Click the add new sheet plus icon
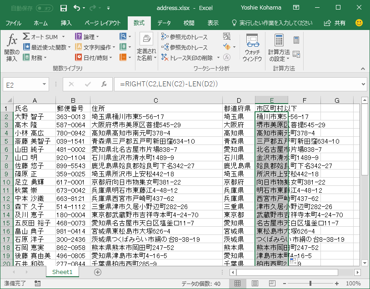Screen dimensions: 370x289 point(97,272)
